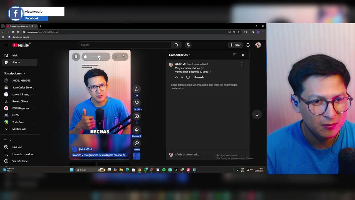Mute the tab via its speaker icon
This screenshot has width=355, height=200.
[x=32, y=26]
